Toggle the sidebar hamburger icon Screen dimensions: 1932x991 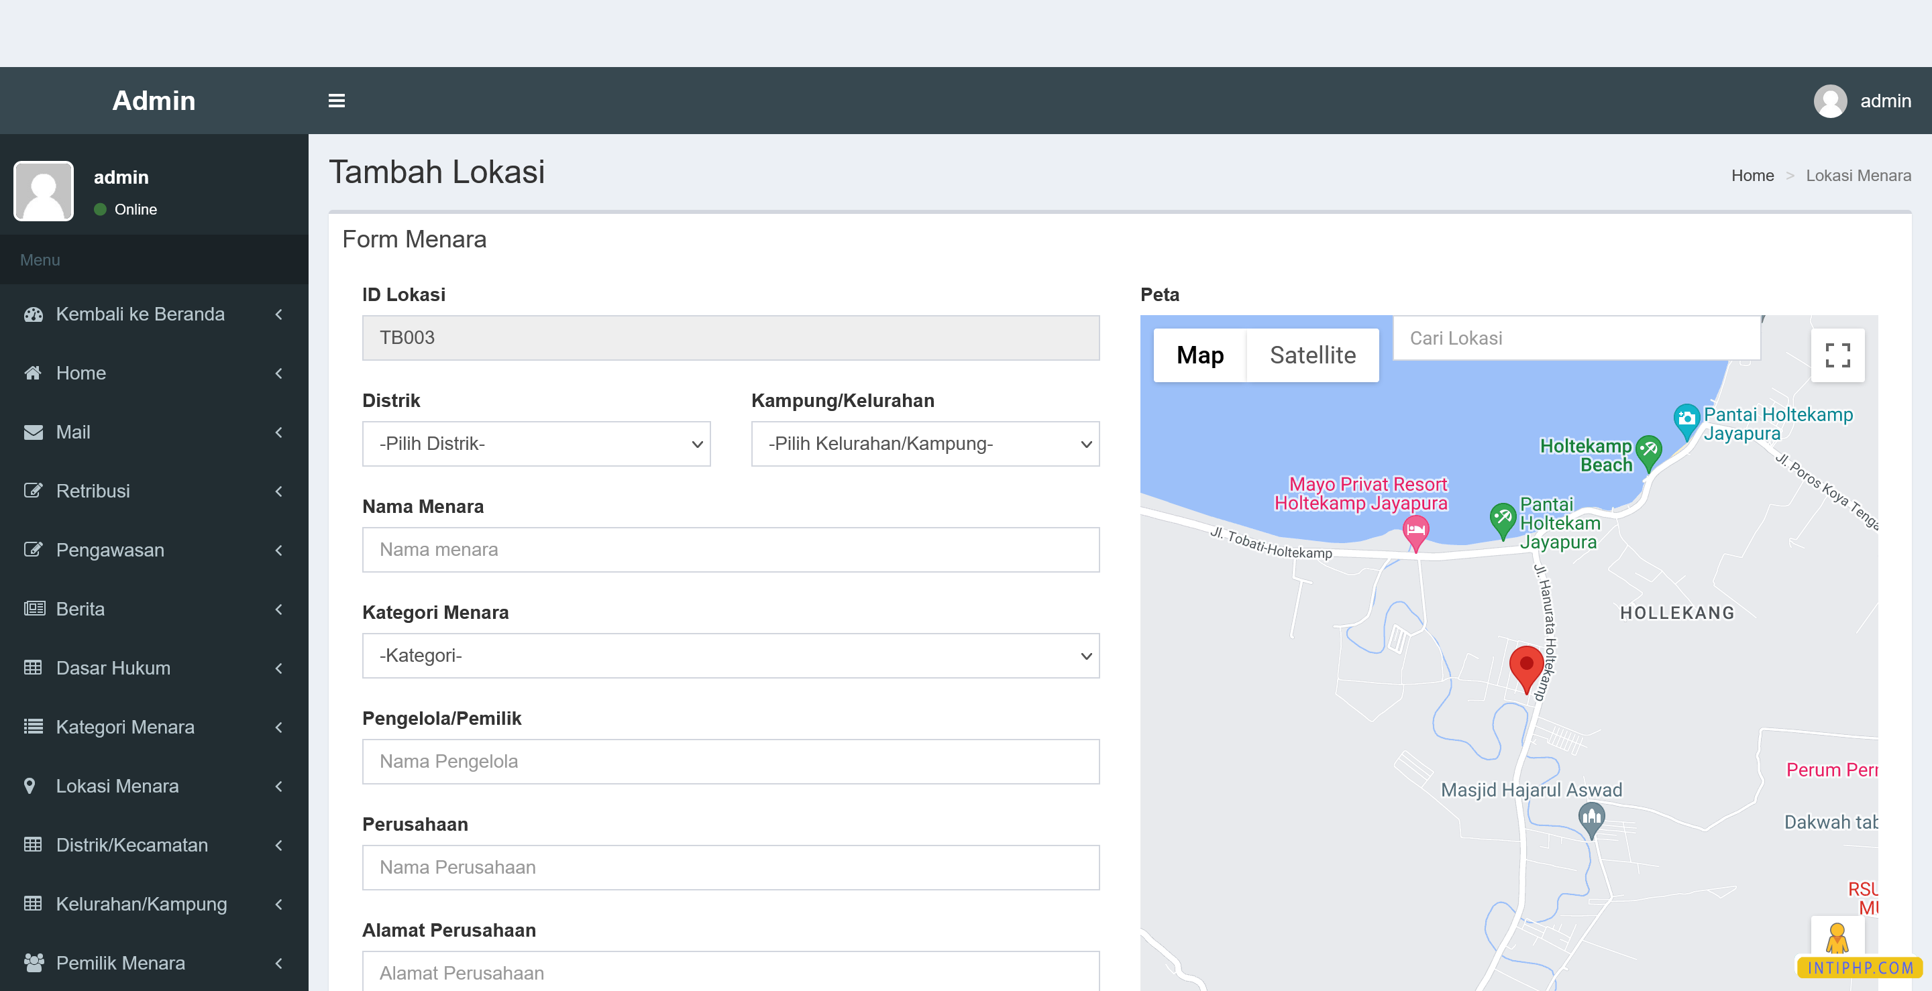tap(336, 101)
